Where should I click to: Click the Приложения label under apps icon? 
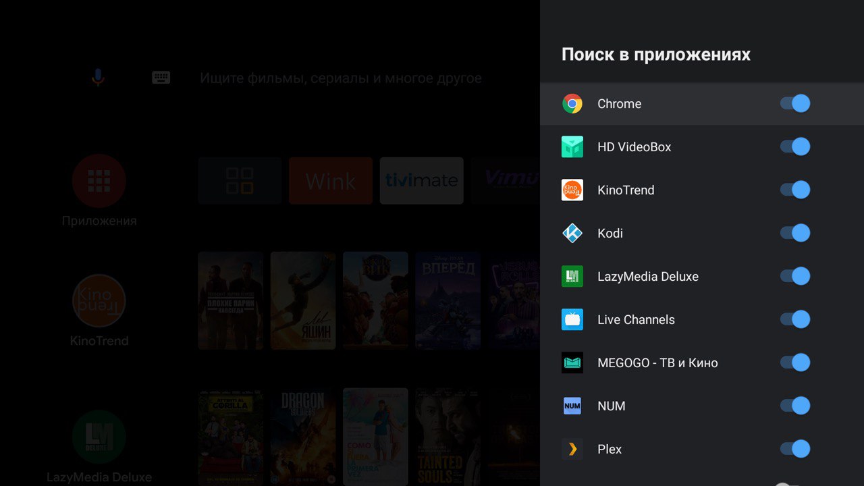(99, 221)
